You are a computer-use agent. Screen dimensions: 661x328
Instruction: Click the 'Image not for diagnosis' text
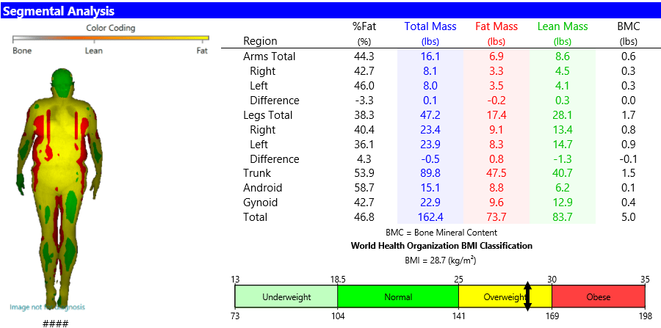47,307
